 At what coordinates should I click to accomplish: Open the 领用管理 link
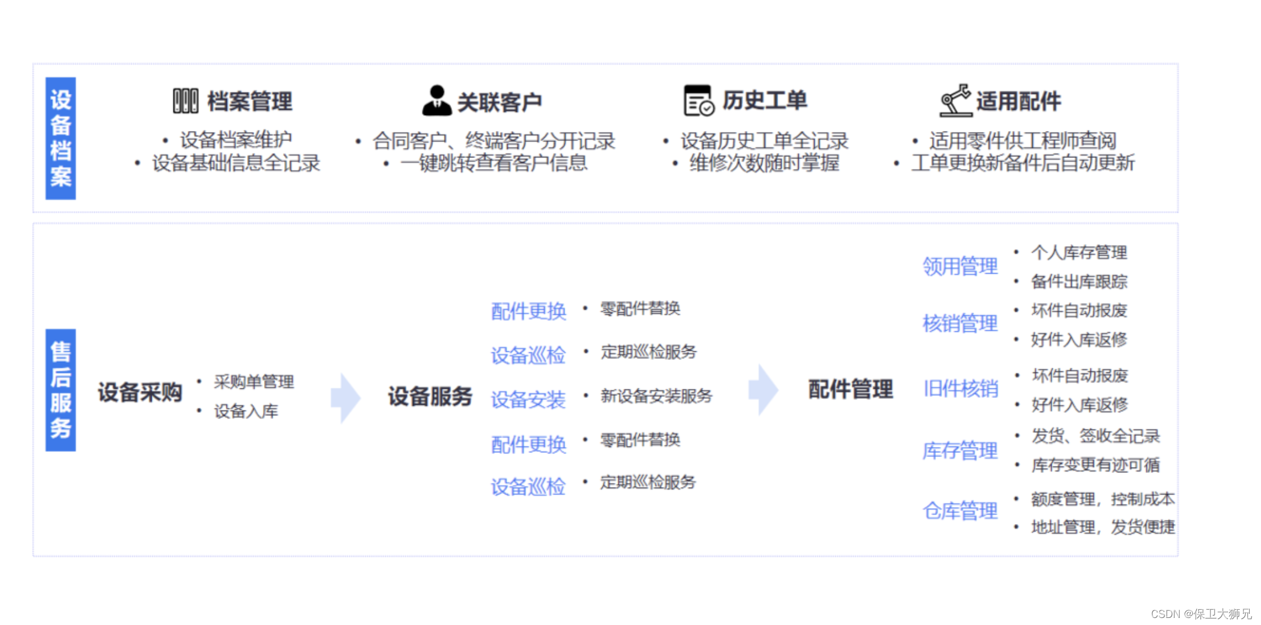960,267
